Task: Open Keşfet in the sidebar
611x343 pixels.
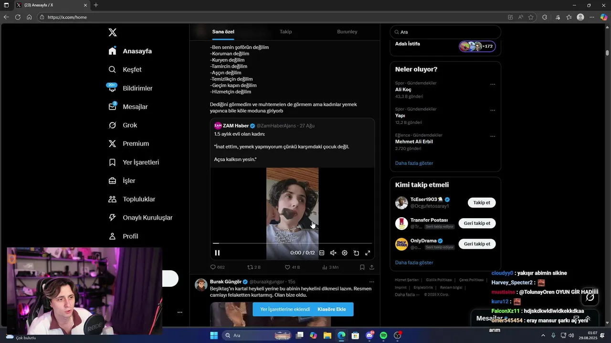Action: 125,70
